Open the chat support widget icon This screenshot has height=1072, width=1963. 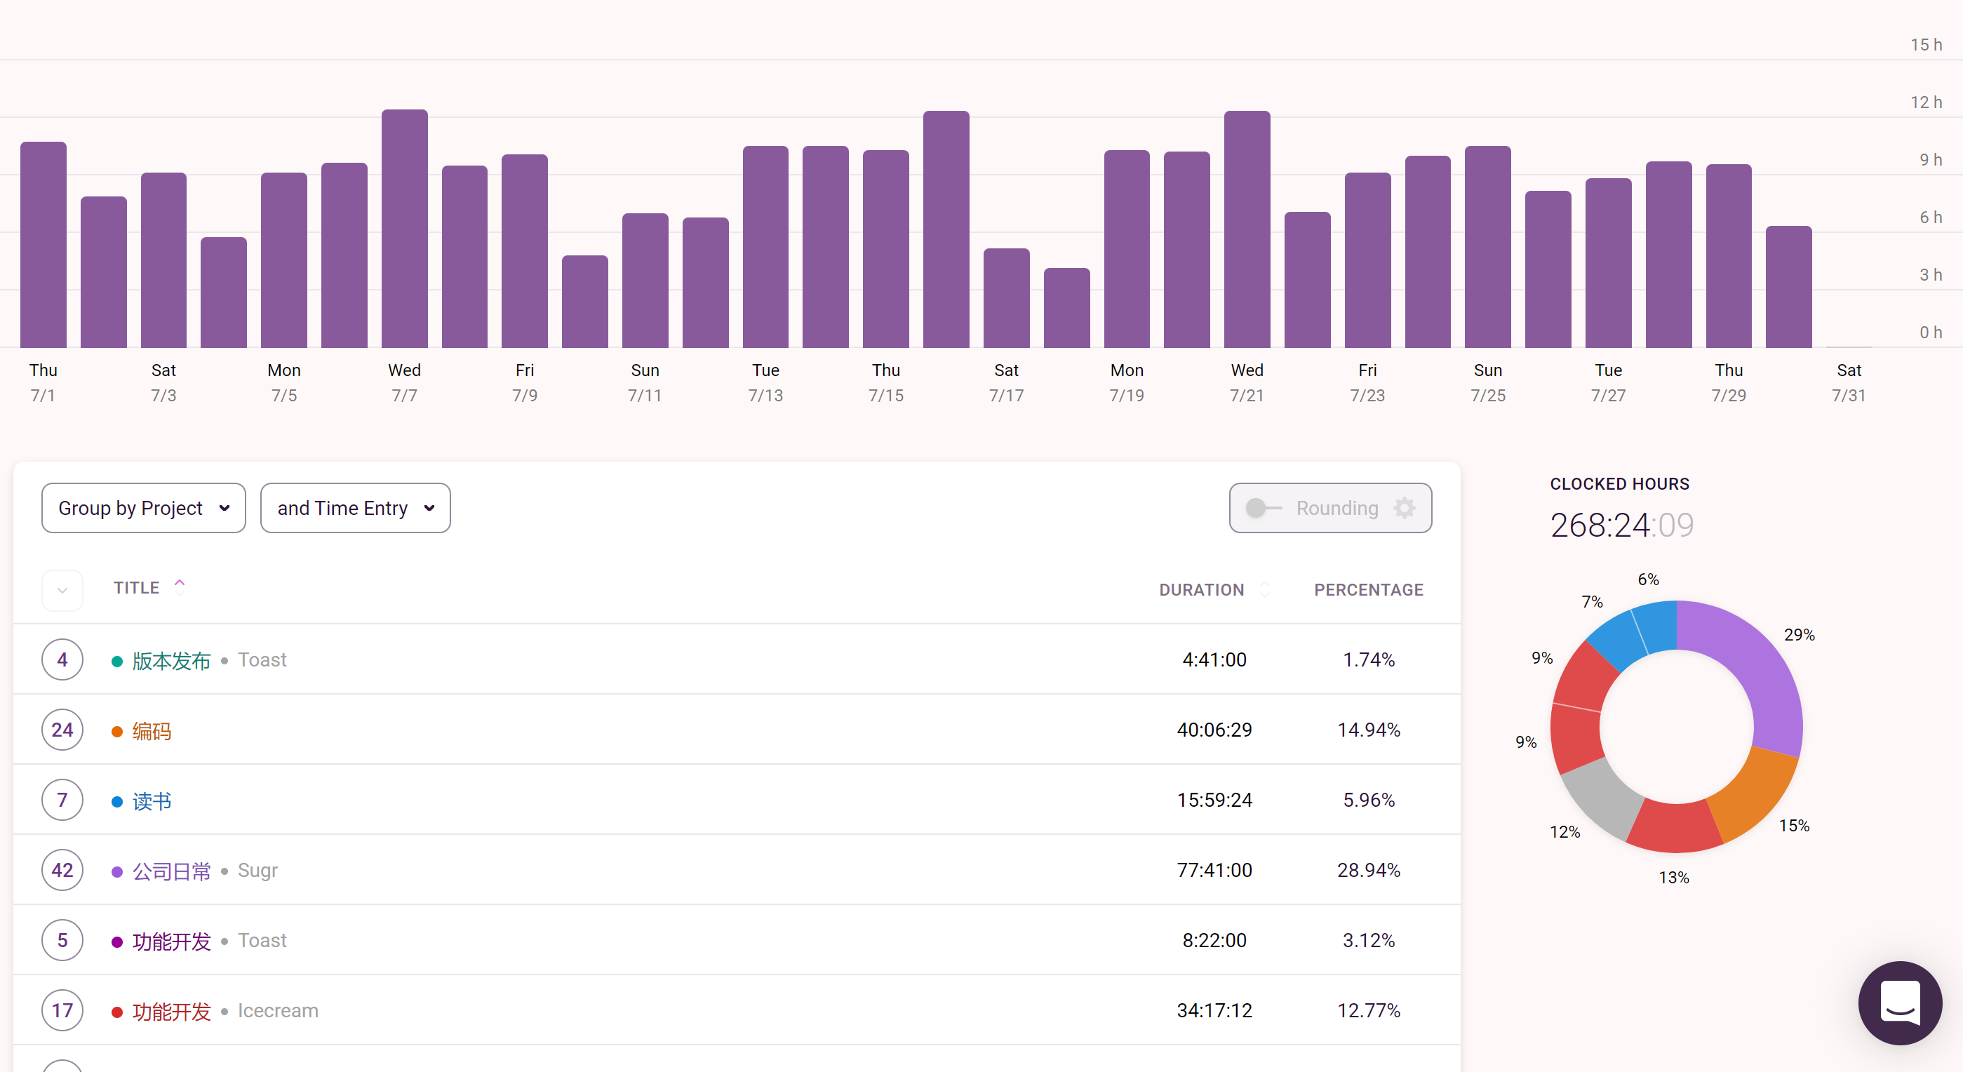click(1900, 1002)
